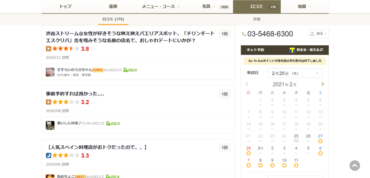Select the 口コミ (175) sub-tab
This screenshot has width=370, height=178.
[113, 19]
